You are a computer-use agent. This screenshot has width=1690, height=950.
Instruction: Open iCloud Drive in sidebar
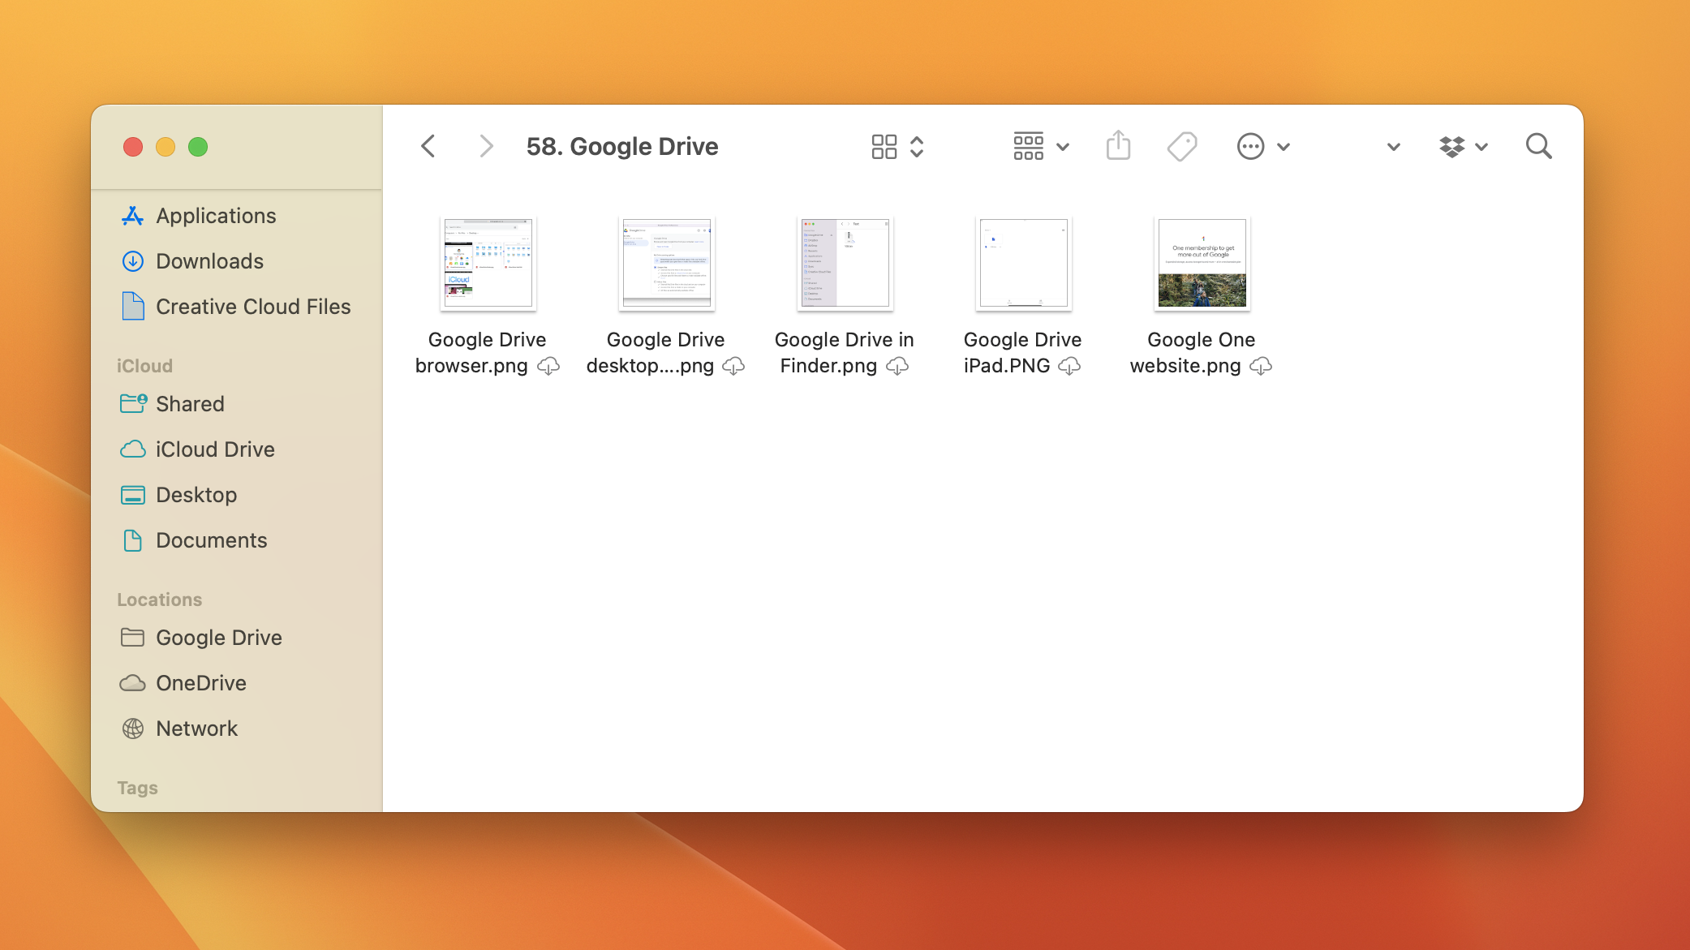[215, 449]
